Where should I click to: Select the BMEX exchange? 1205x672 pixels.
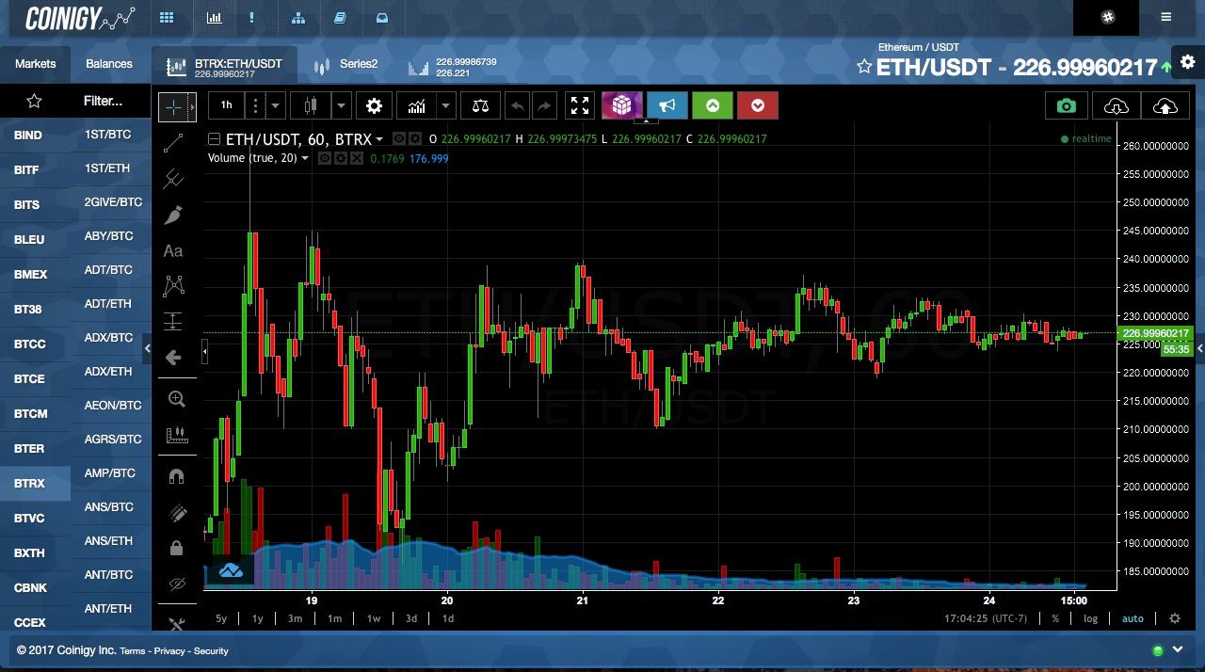tap(35, 274)
